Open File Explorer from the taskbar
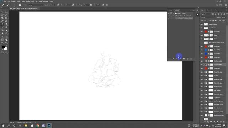 click(26, 126)
